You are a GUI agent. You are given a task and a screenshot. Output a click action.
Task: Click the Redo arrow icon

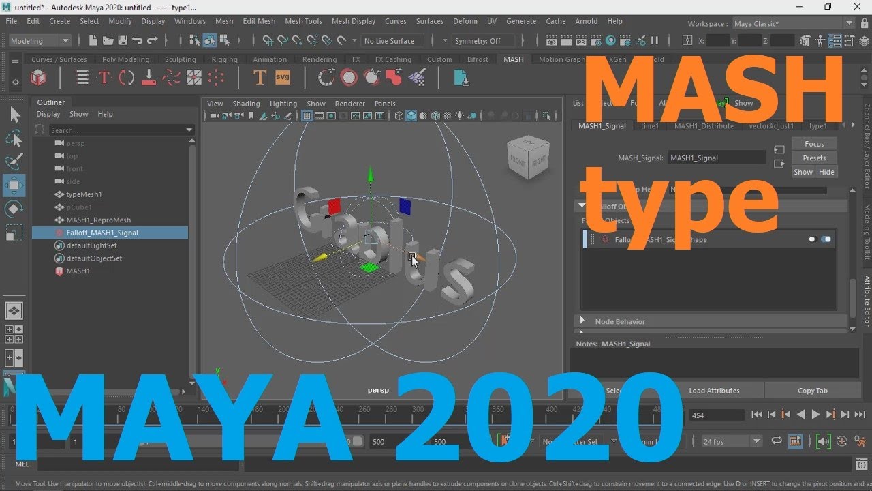tap(153, 41)
